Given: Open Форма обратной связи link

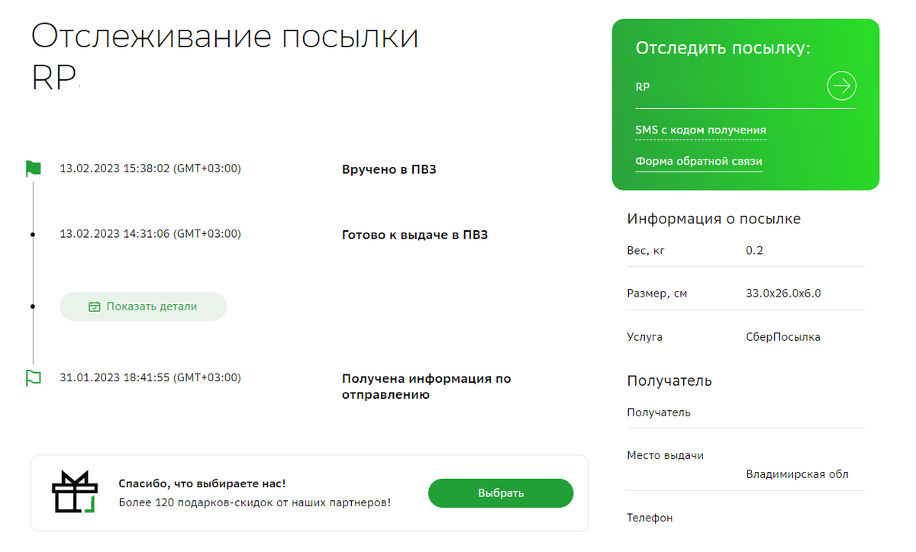Looking at the screenshot, I should pyautogui.click(x=698, y=162).
